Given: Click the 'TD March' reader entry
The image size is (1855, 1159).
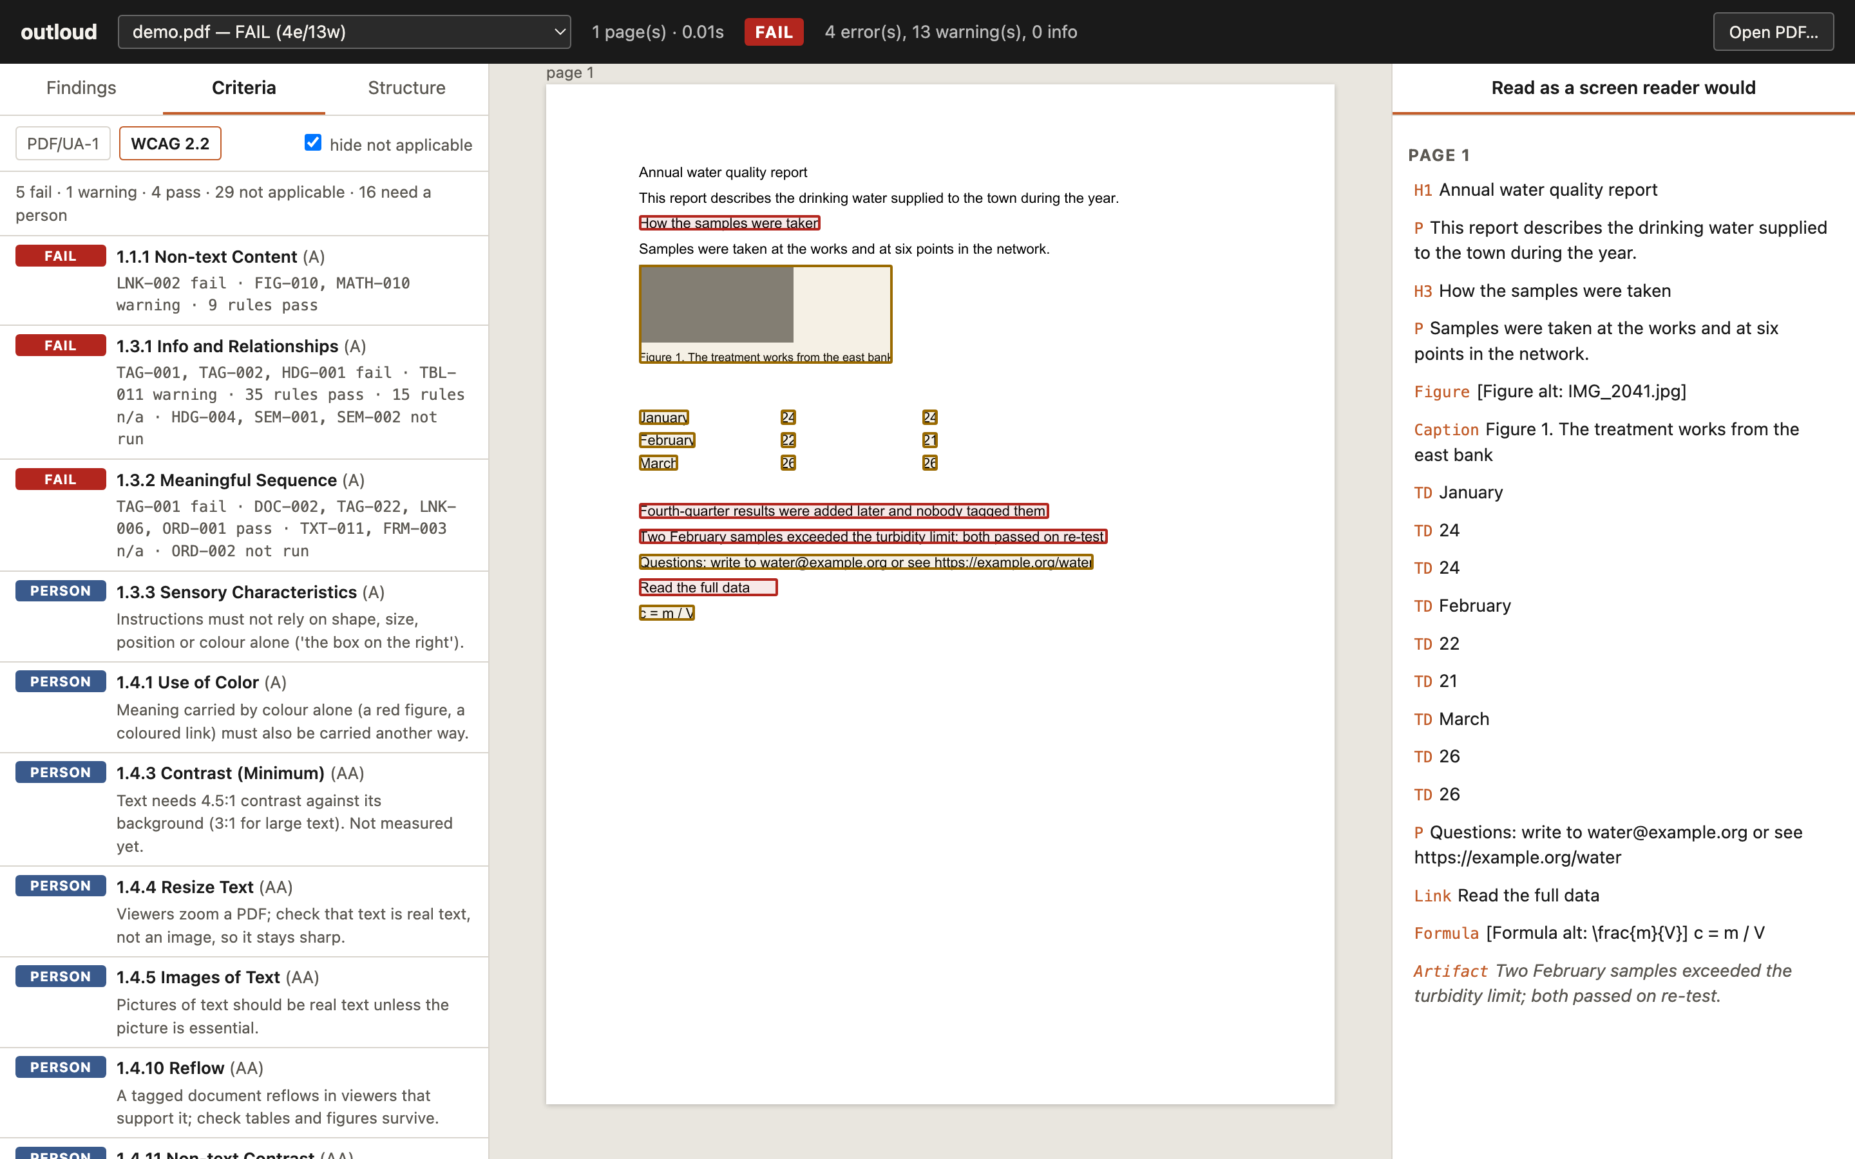Looking at the screenshot, I should 1452,719.
